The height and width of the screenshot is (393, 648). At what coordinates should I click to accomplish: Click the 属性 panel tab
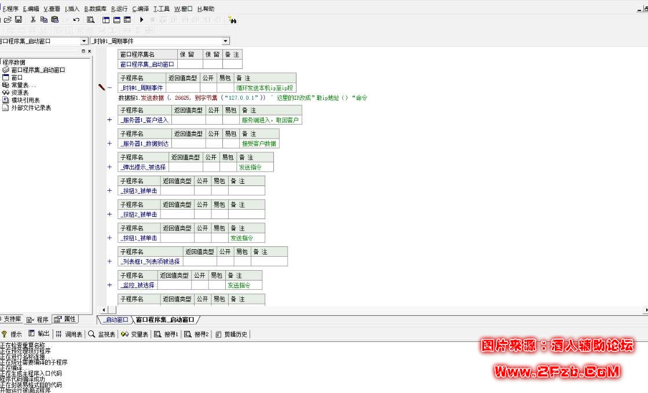coord(65,319)
